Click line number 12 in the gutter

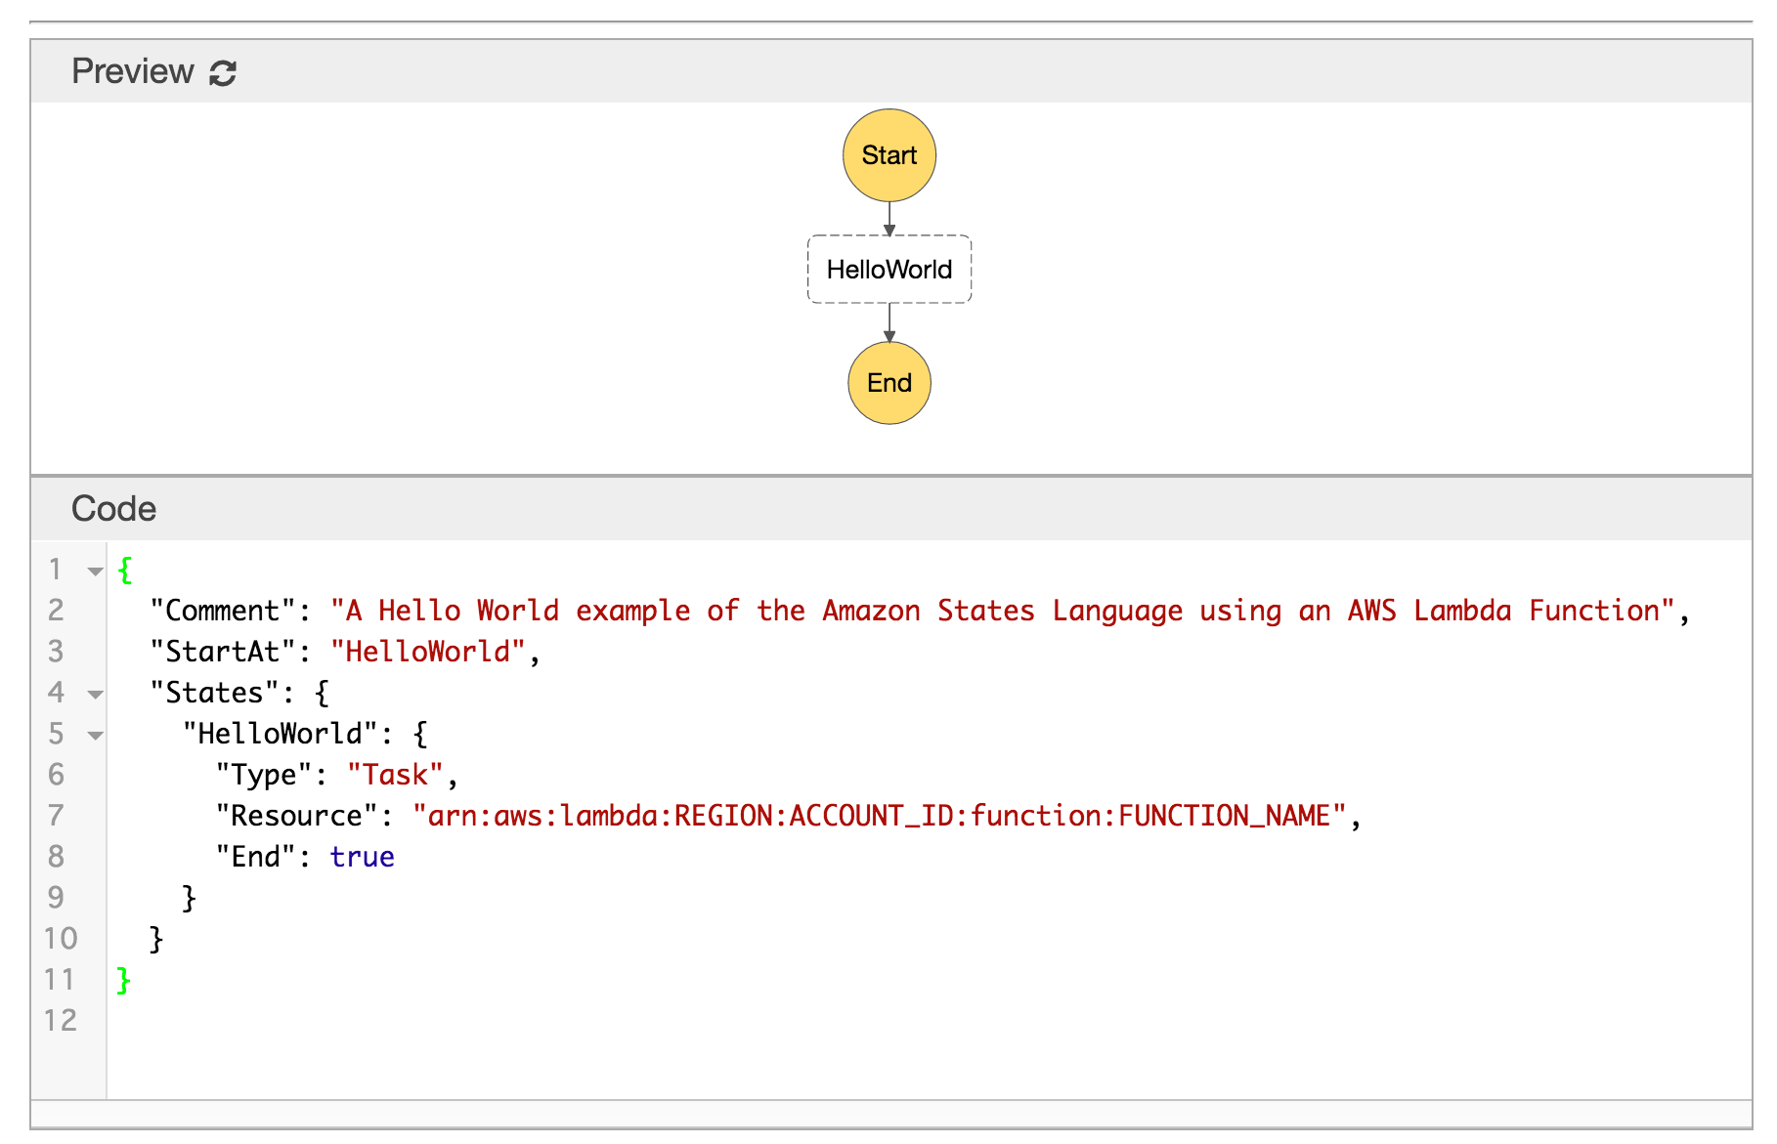60,1021
